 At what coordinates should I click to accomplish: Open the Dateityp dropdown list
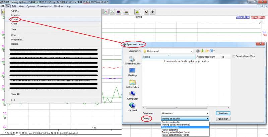tap(208, 119)
